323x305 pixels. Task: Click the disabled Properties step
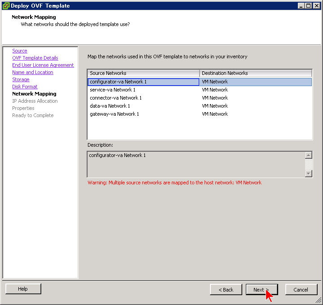pyautogui.click(x=23, y=108)
